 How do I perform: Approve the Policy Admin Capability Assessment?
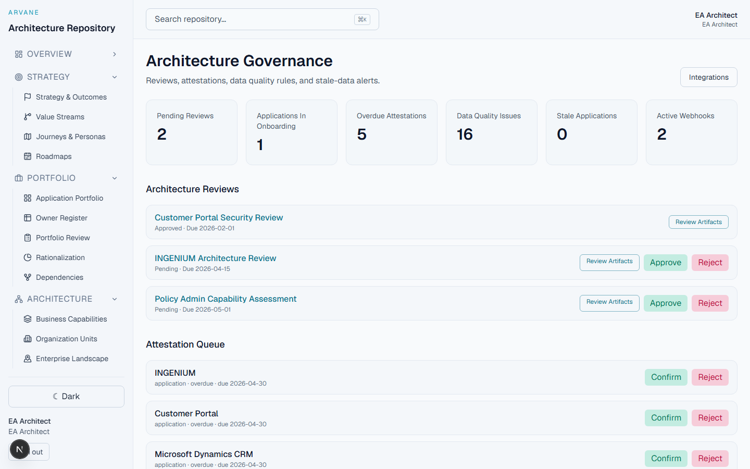tap(666, 303)
